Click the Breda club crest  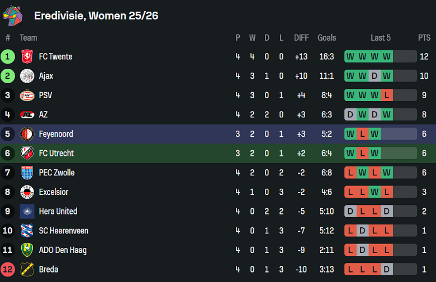point(27,270)
